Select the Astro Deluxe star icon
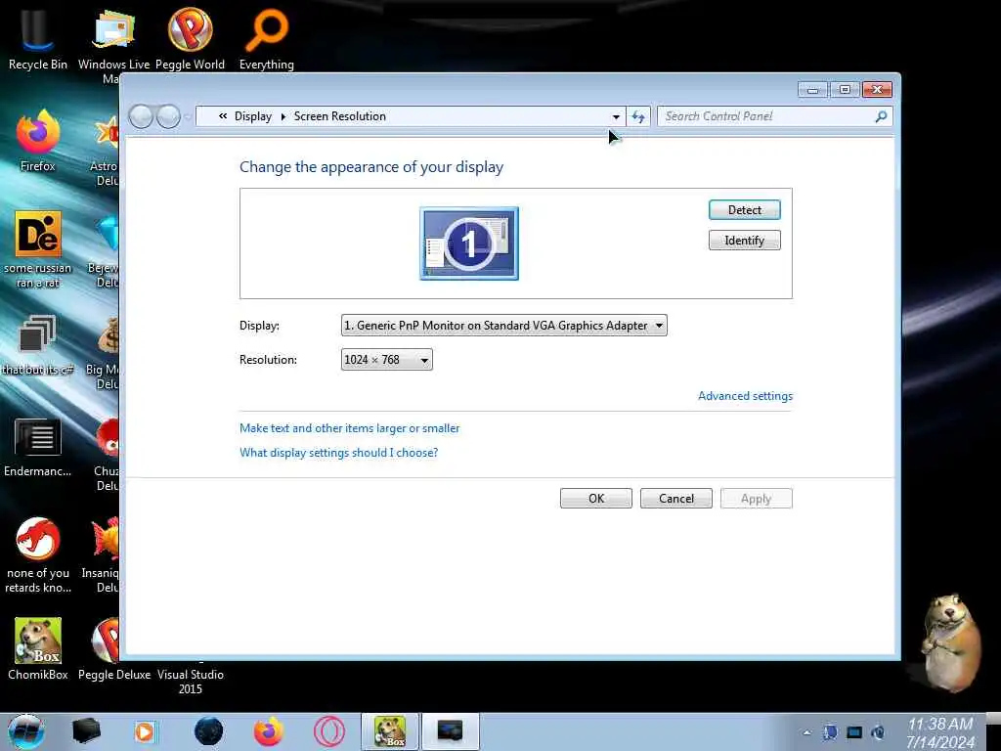Screen dimensions: 1001x751 pyautogui.click(x=106, y=149)
